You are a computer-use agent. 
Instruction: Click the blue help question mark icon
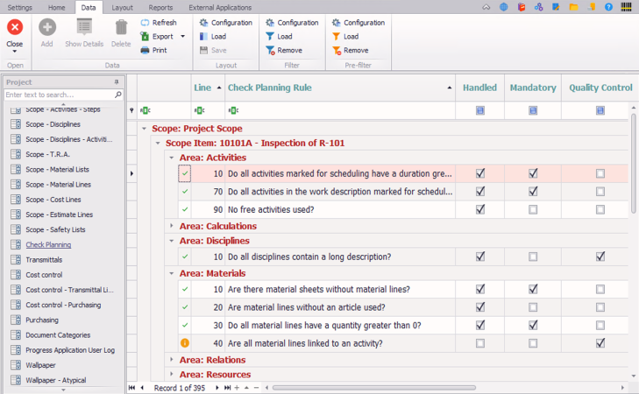coord(608,7)
